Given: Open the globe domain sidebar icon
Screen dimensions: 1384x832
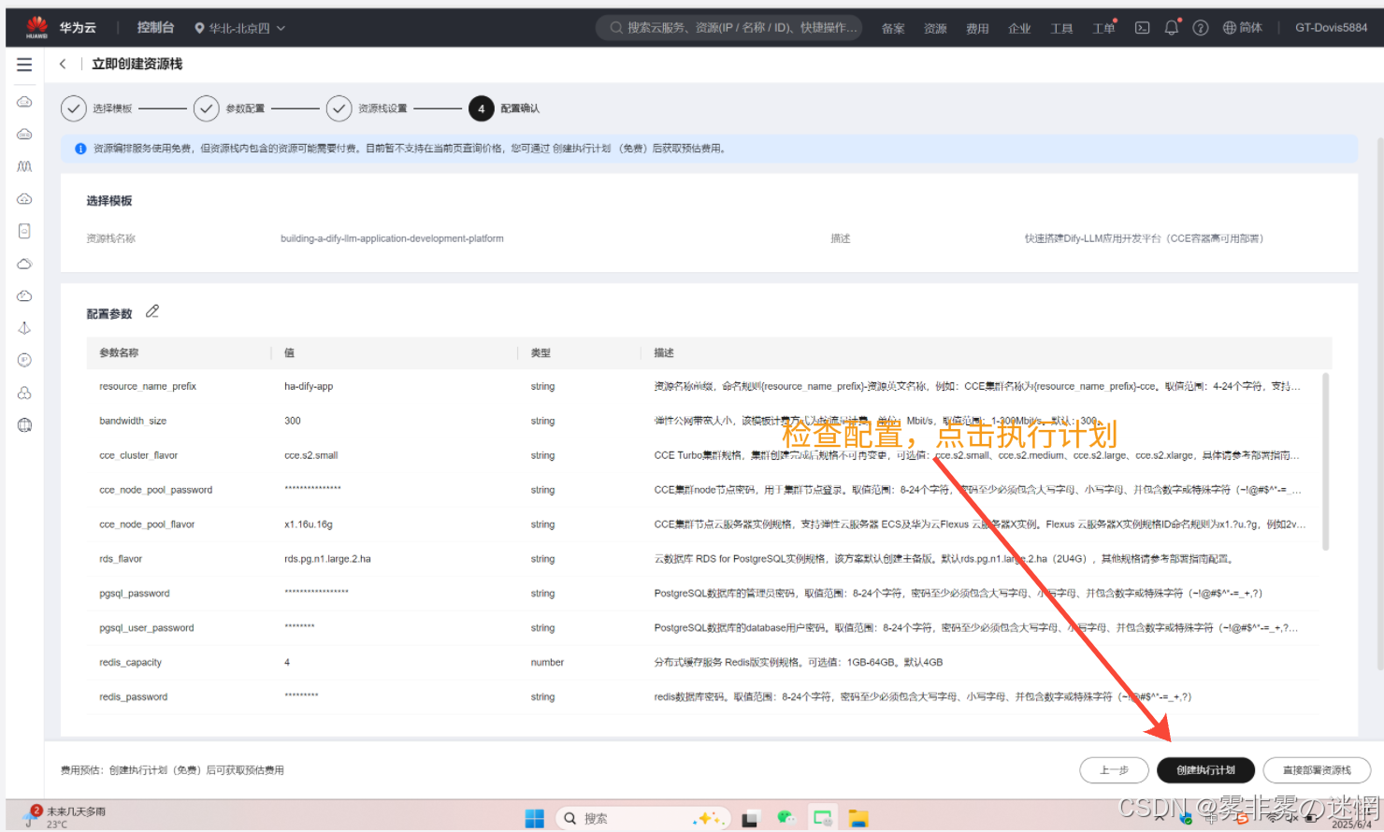Looking at the screenshot, I should tap(24, 425).
